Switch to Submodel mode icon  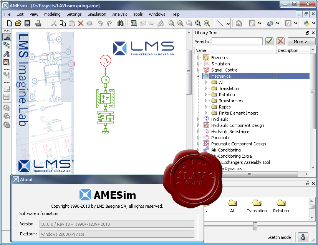pyautogui.click(x=7, y=45)
